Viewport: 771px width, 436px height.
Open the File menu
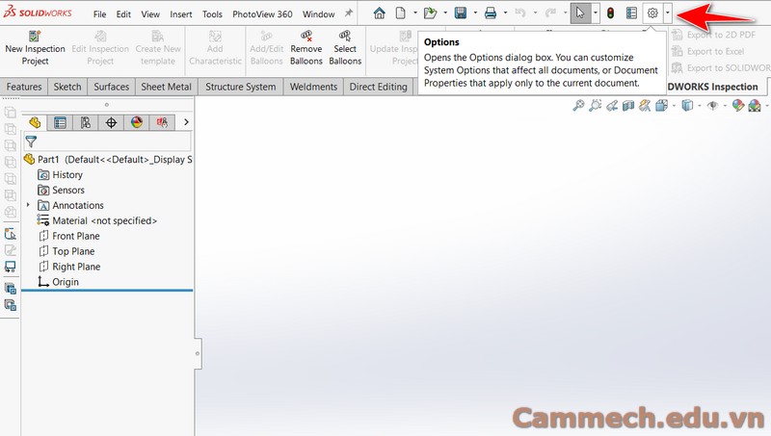pyautogui.click(x=100, y=14)
